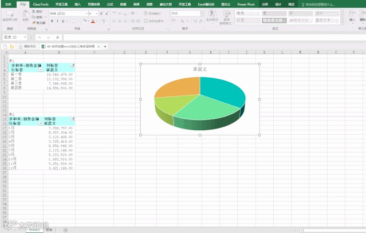Open Table 1 column label filter dropdown

coord(73,66)
